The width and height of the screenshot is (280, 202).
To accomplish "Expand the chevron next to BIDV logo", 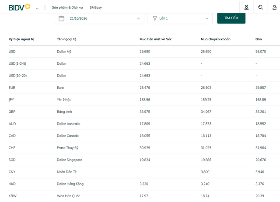I will tap(37, 8).
